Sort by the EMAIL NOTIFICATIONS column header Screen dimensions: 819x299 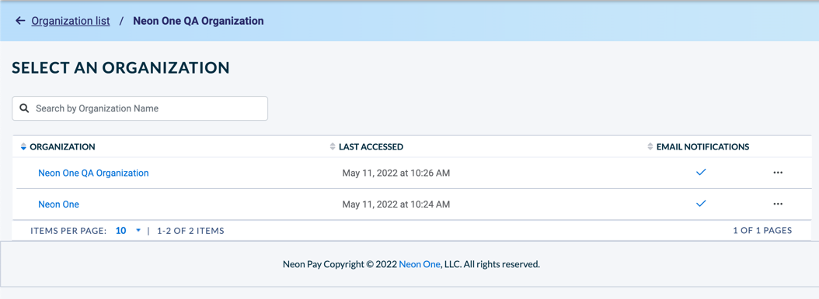click(702, 147)
